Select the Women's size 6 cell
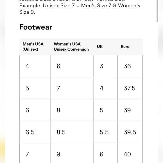This screenshot has height=163, width=163. [72, 66]
